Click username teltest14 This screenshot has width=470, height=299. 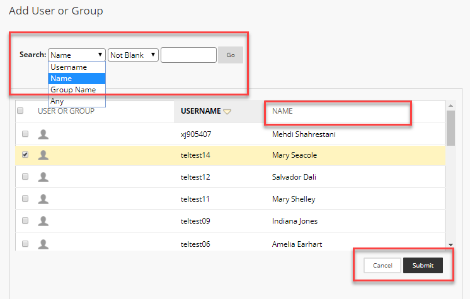195,155
